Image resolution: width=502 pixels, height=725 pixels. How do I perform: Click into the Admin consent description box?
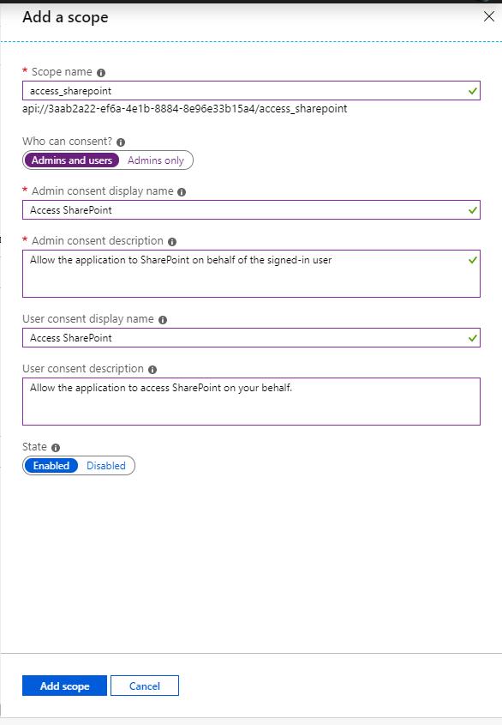pos(251,274)
